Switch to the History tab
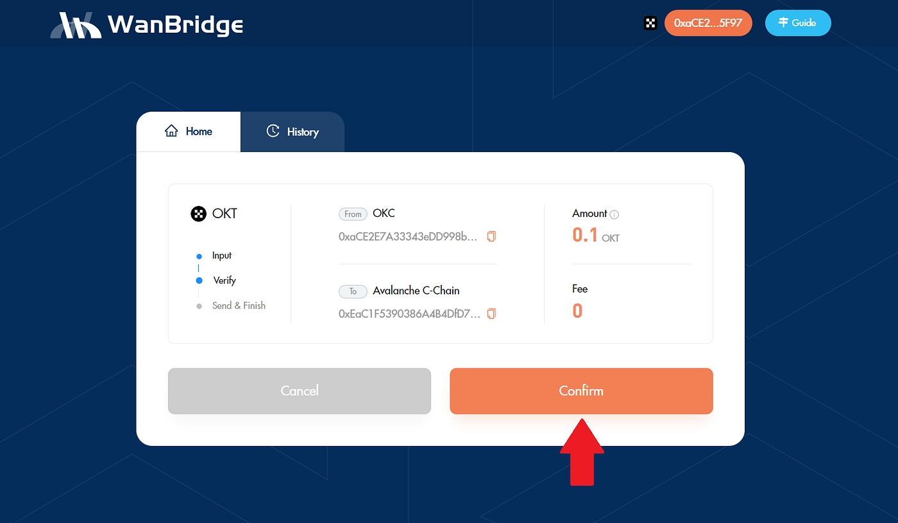 [292, 132]
